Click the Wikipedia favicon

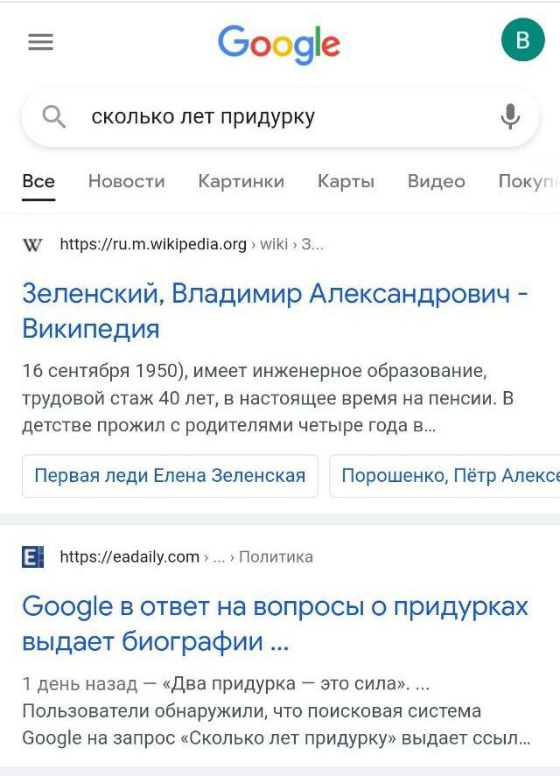tap(32, 245)
